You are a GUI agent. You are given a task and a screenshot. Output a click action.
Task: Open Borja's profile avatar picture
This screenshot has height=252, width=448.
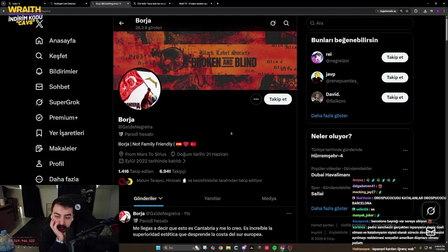click(x=140, y=89)
